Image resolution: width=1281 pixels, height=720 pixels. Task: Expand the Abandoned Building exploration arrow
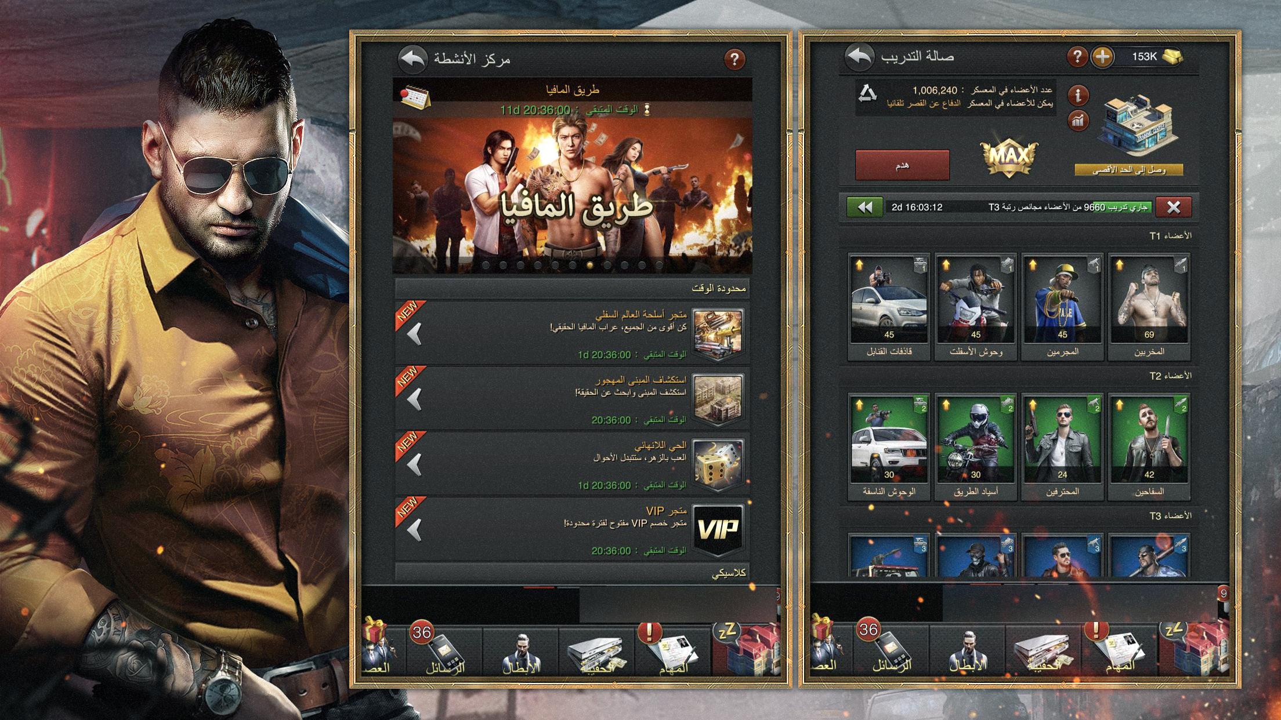(414, 399)
